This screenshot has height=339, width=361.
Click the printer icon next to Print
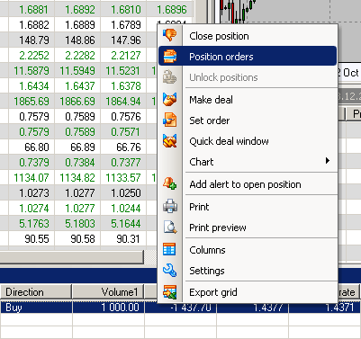(169, 207)
